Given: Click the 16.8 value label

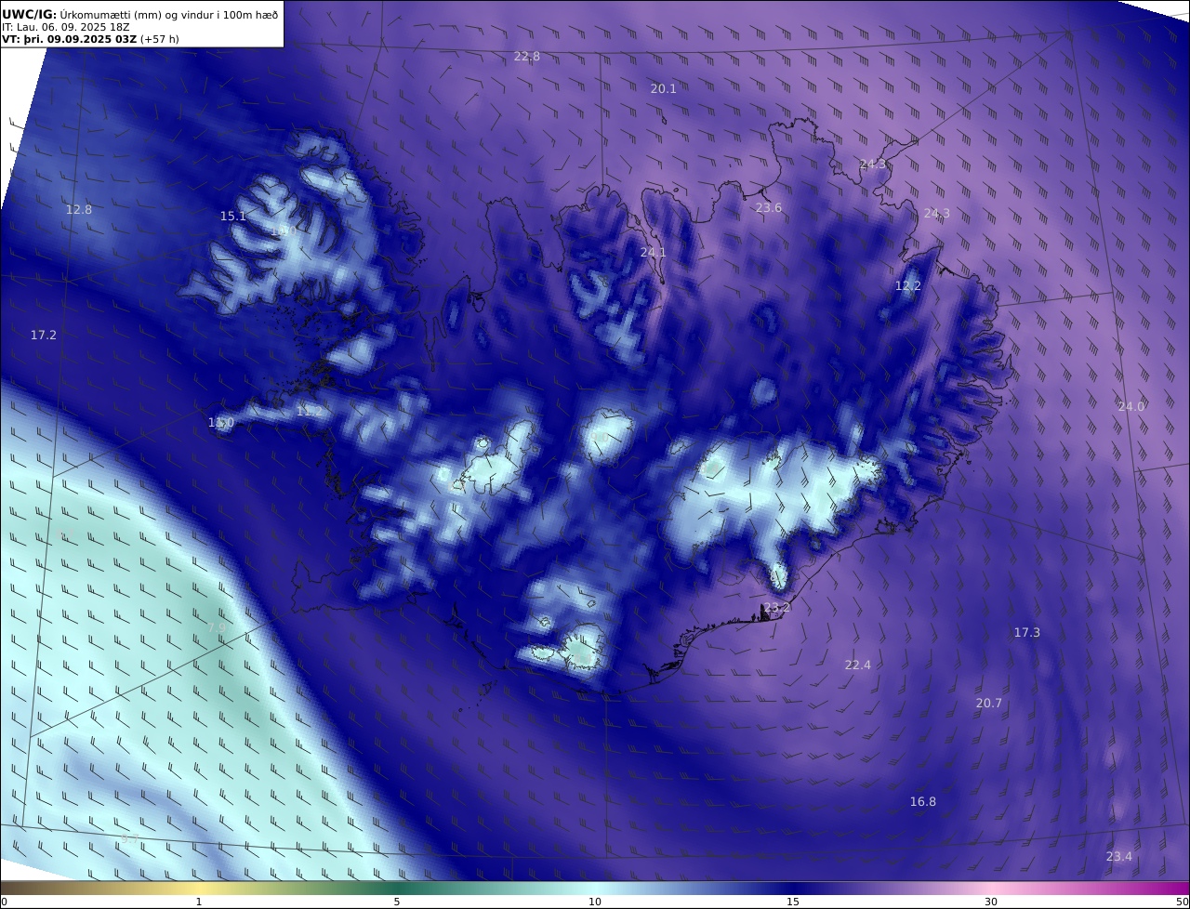Looking at the screenshot, I should (923, 802).
